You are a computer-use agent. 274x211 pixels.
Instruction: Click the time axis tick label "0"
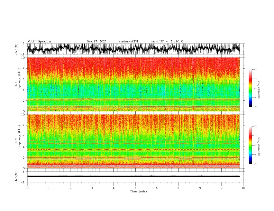pos(27,188)
